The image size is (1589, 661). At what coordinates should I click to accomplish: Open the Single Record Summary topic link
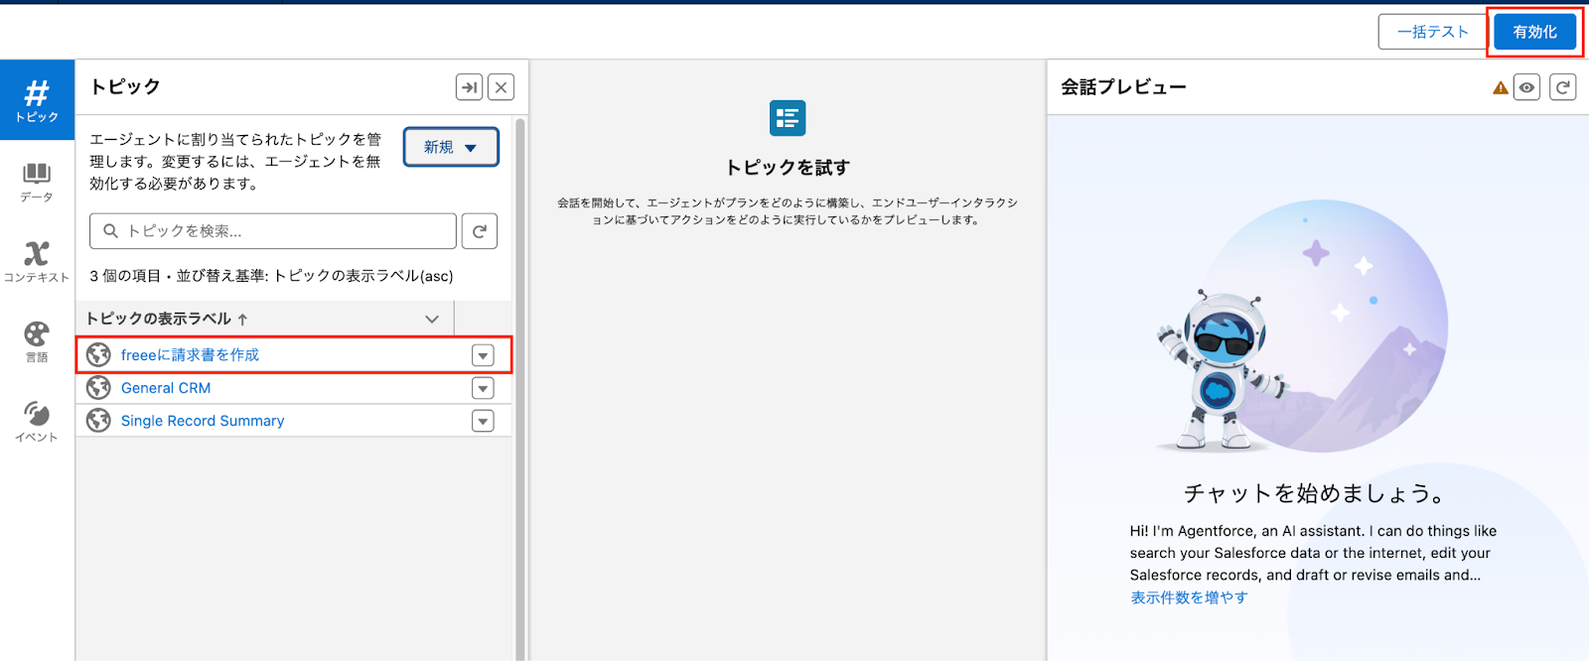click(203, 421)
